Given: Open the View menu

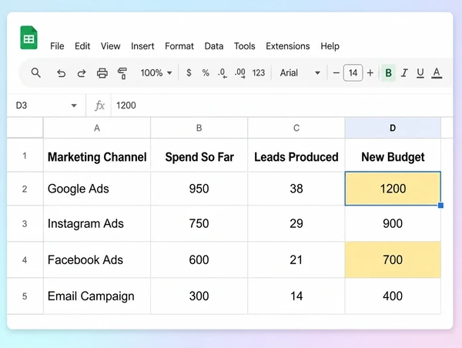Looking at the screenshot, I should point(110,46).
